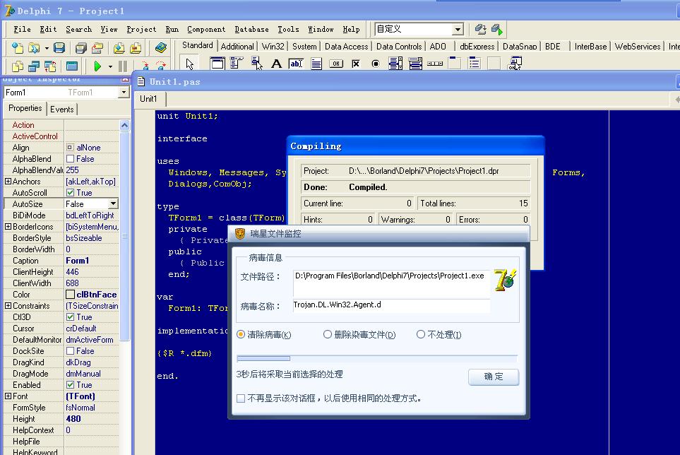Click the clBtnFace Color swatch
Image resolution: width=680 pixels, height=455 pixels.
click(x=70, y=295)
